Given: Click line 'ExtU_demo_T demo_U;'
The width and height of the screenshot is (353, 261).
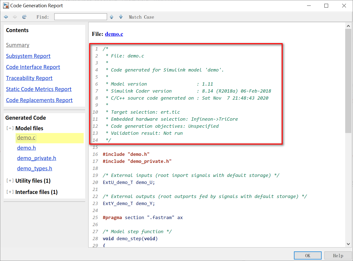Looking at the screenshot, I should [x=129, y=182].
